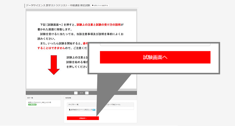Click the document icon beside the chapter name
The width and height of the screenshot is (235, 126).
pyautogui.click(x=70, y=110)
